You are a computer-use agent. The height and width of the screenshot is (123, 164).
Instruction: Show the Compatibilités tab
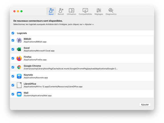[x=85, y=11]
